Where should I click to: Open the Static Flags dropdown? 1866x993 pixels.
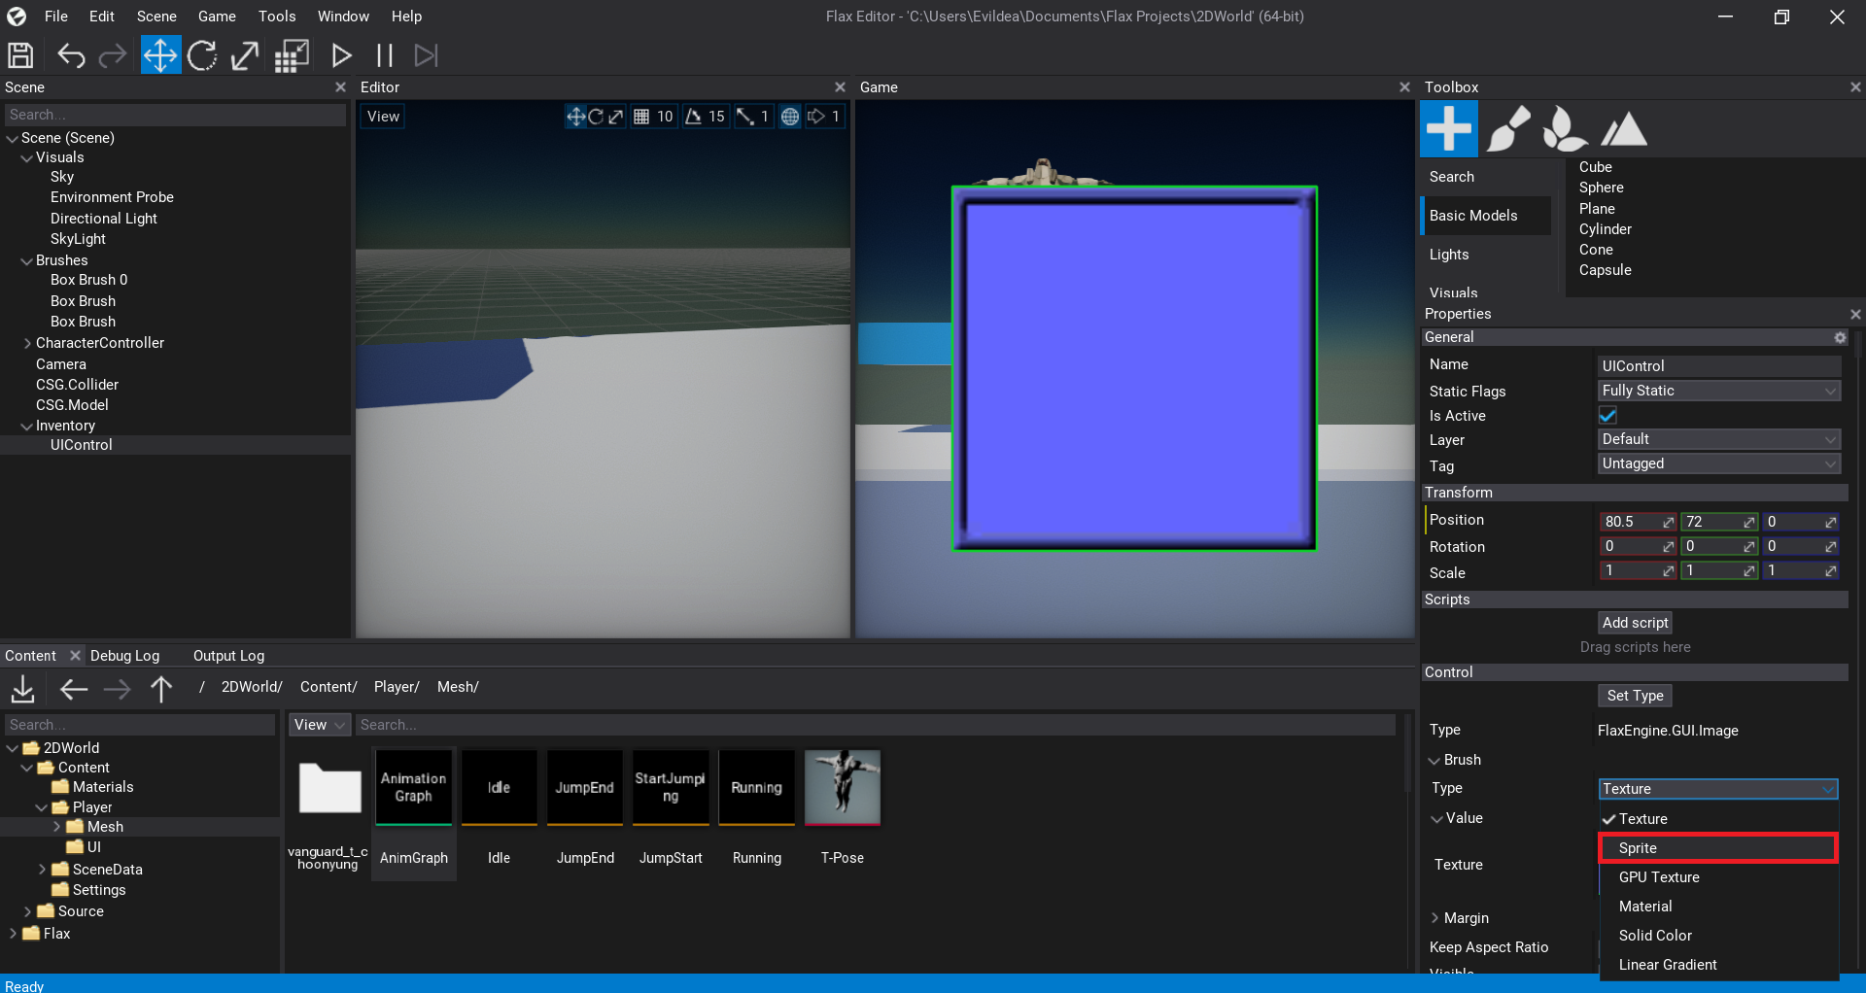click(1718, 391)
